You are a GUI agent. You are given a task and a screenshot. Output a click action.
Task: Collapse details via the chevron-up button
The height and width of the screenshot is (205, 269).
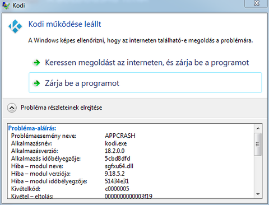pyautogui.click(x=12, y=108)
